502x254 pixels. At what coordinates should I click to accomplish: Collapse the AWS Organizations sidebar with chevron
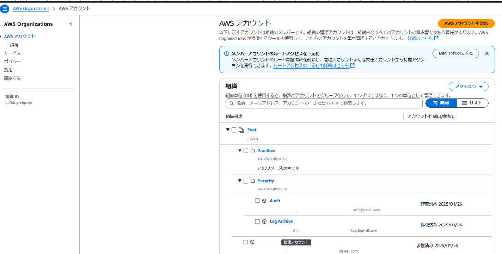coord(71,23)
